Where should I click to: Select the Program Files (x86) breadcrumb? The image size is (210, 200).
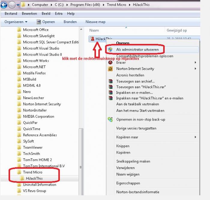85,5
